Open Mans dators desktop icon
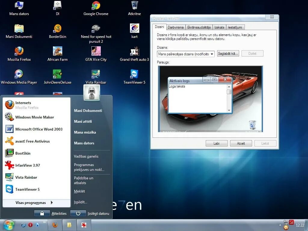The height and width of the screenshot is (231, 308). pos(19,8)
